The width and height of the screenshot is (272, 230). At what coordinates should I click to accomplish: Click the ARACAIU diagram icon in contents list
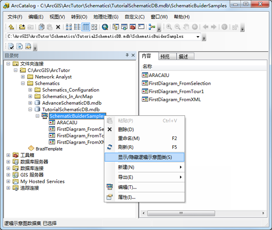(x=144, y=75)
